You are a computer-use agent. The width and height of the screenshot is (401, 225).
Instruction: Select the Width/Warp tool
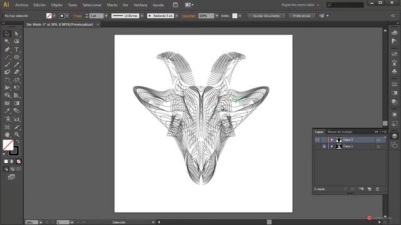[x=7, y=87]
